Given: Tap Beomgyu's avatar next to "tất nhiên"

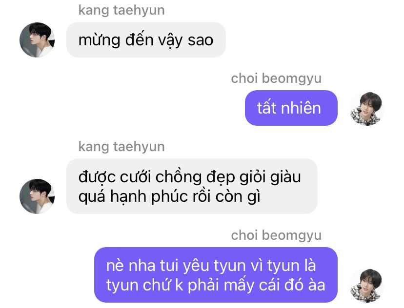Looking at the screenshot, I should [367, 108].
